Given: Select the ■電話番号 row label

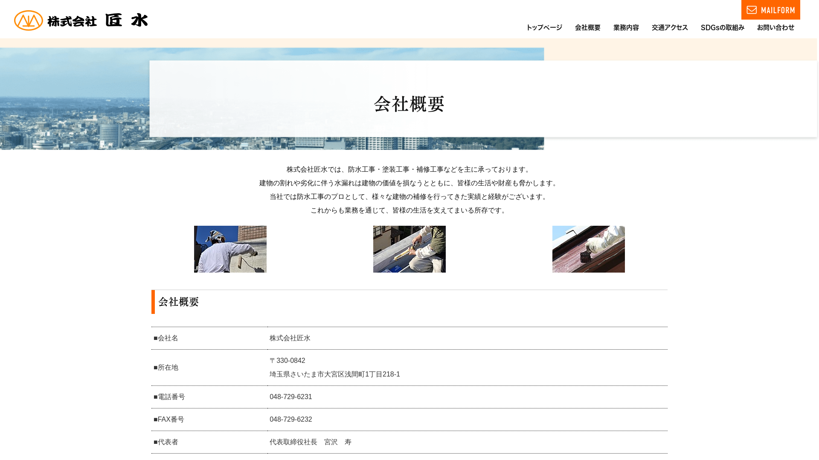Looking at the screenshot, I should (x=169, y=397).
